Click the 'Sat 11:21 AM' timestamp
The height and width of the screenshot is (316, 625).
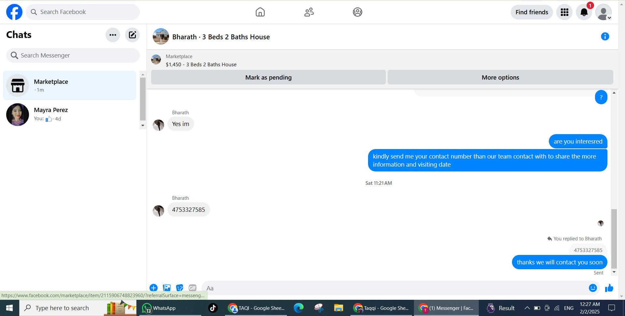378,183
